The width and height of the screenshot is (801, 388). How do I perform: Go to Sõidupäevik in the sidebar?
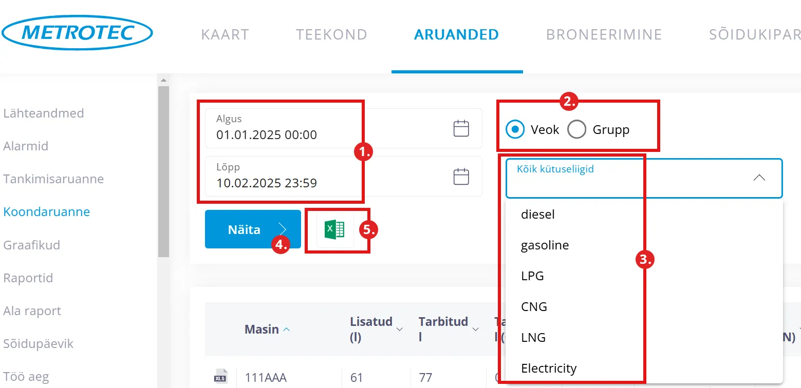(39, 344)
